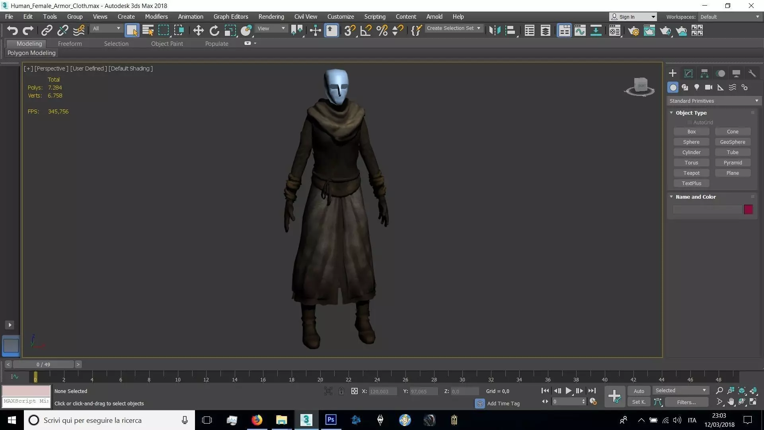Open the Curve Editor
This screenshot has height=430, width=764.
(580, 31)
